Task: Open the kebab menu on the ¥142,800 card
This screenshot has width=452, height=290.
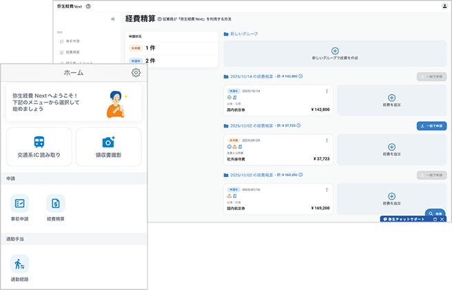Action: (x=327, y=91)
